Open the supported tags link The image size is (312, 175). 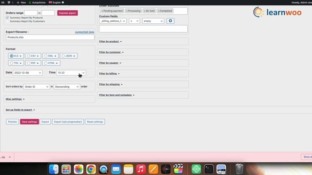tap(84, 32)
